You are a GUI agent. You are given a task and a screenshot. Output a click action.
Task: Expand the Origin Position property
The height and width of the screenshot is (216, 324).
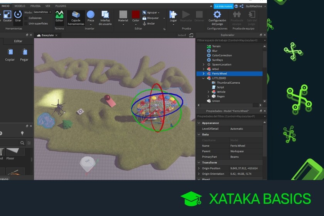(199, 168)
